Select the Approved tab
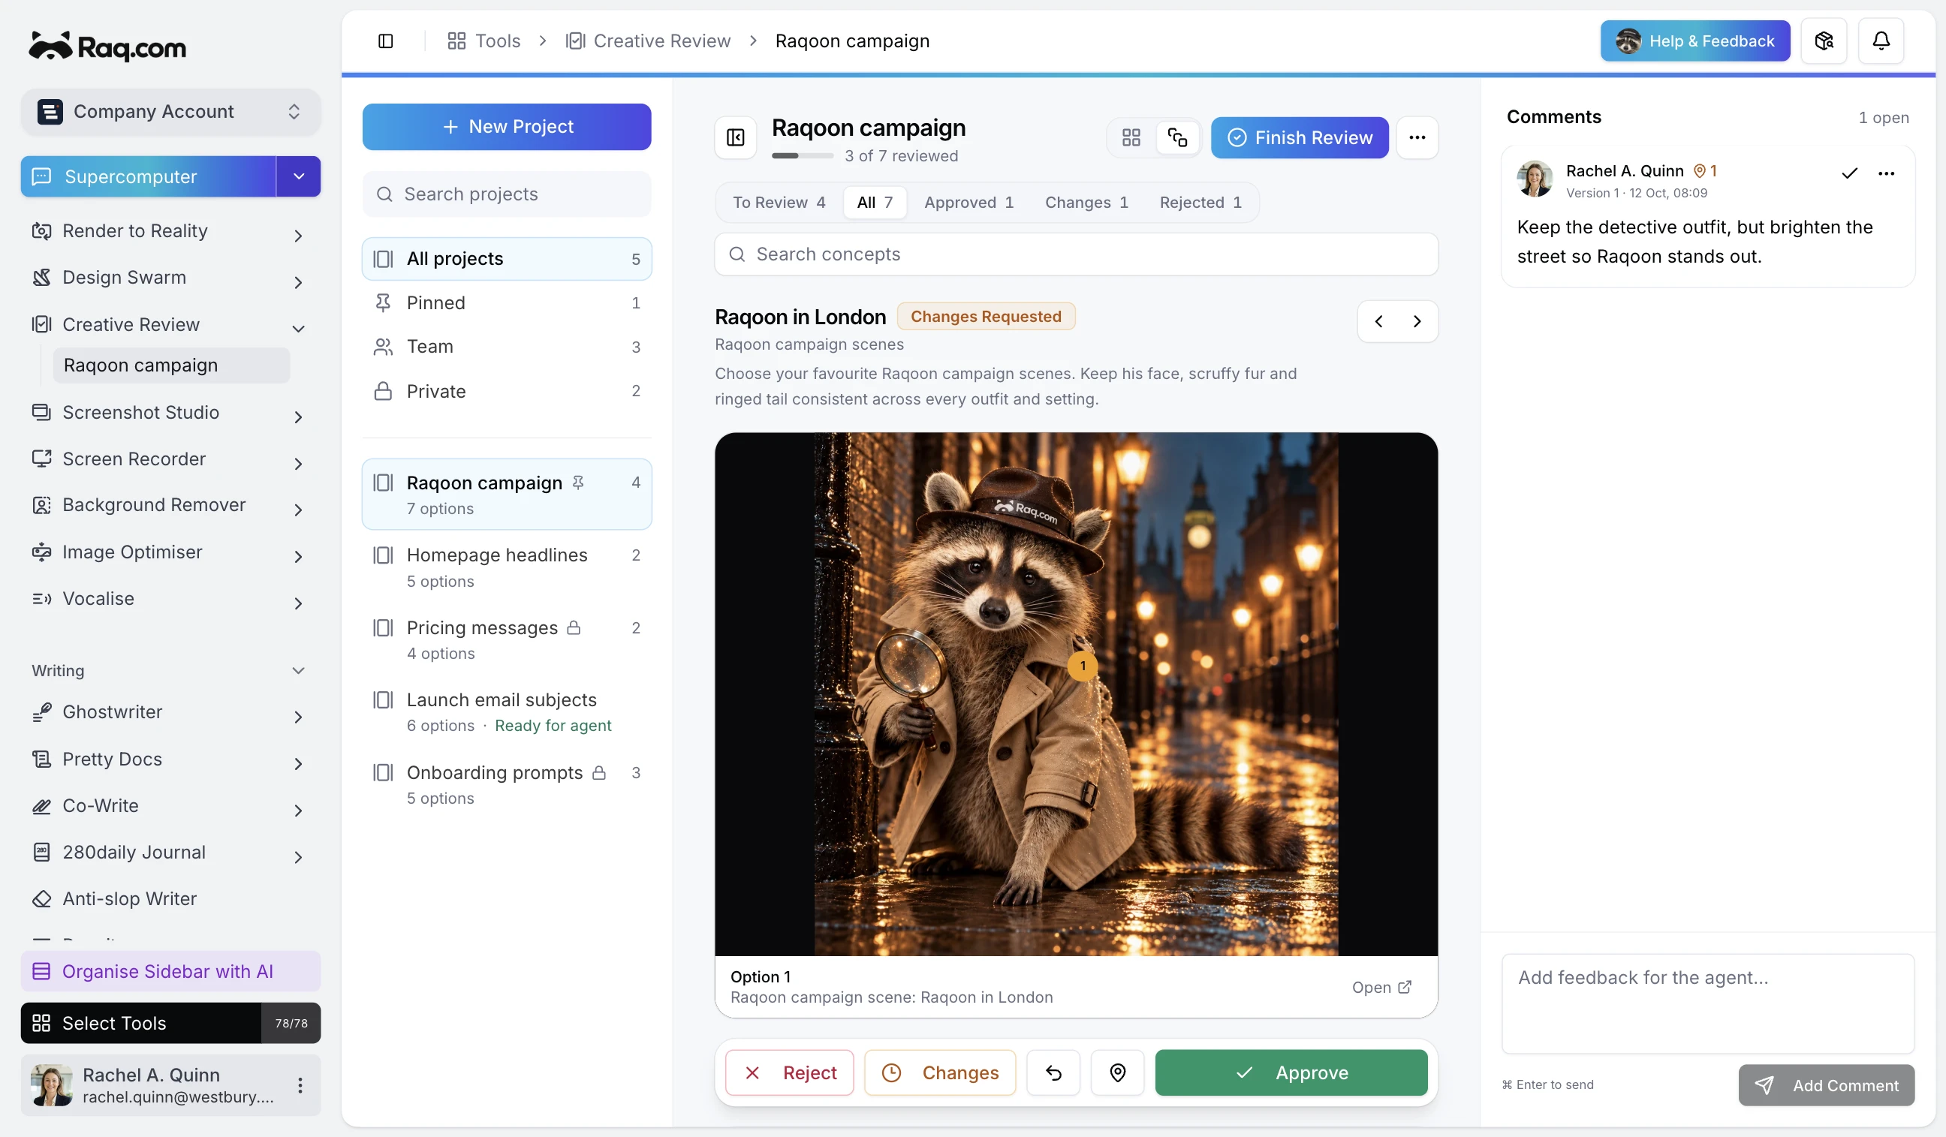Viewport: 1946px width, 1137px height. [968, 202]
